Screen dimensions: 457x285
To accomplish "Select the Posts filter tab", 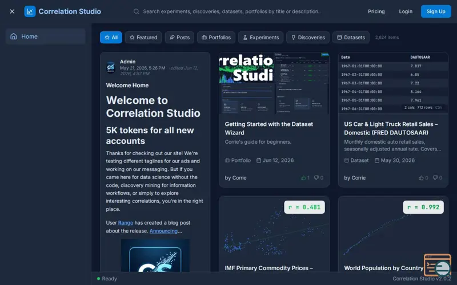I will pyautogui.click(x=179, y=37).
